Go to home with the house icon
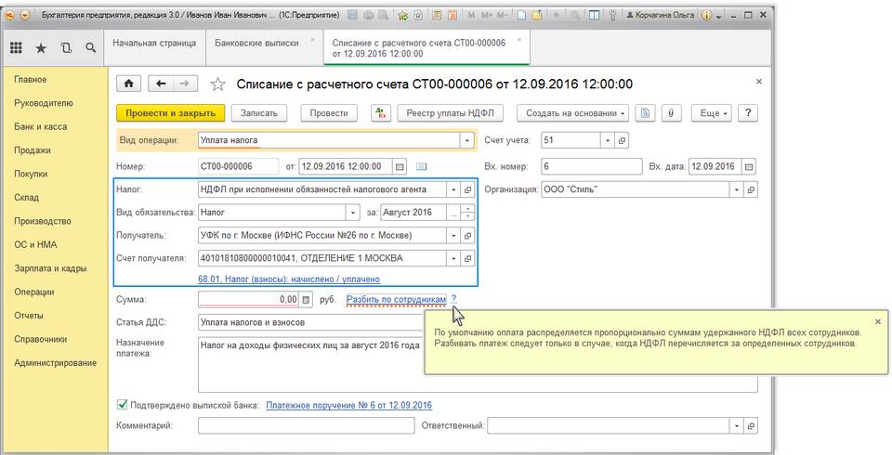892x455 pixels. [128, 84]
